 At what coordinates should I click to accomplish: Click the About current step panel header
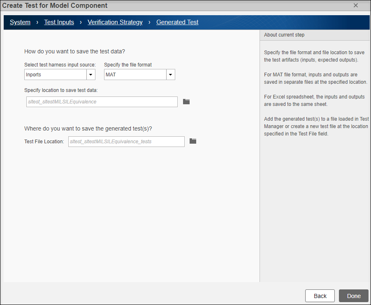pos(284,35)
